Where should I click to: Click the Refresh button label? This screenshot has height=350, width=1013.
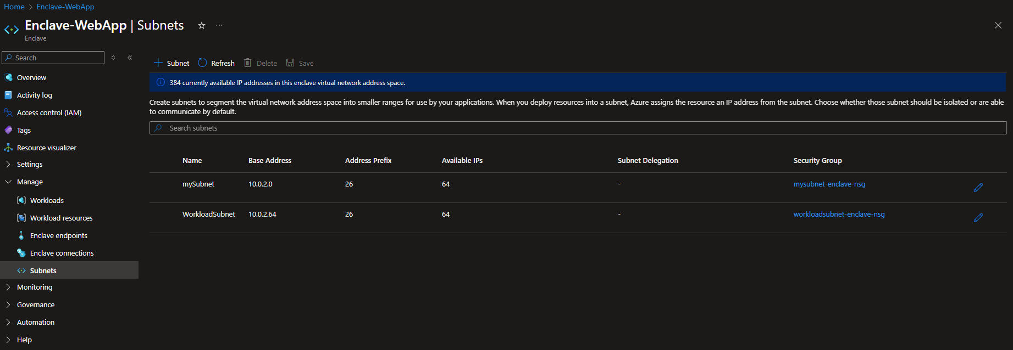[x=223, y=63]
